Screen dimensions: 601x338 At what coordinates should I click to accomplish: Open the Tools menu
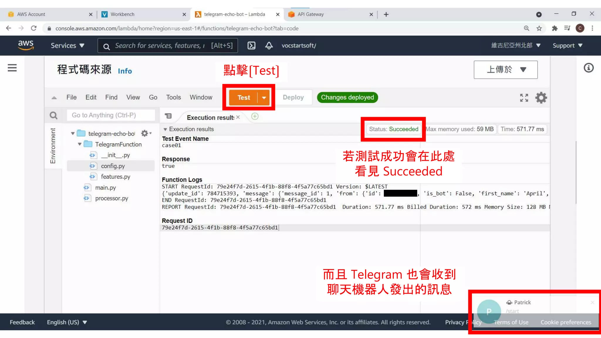[x=173, y=97]
